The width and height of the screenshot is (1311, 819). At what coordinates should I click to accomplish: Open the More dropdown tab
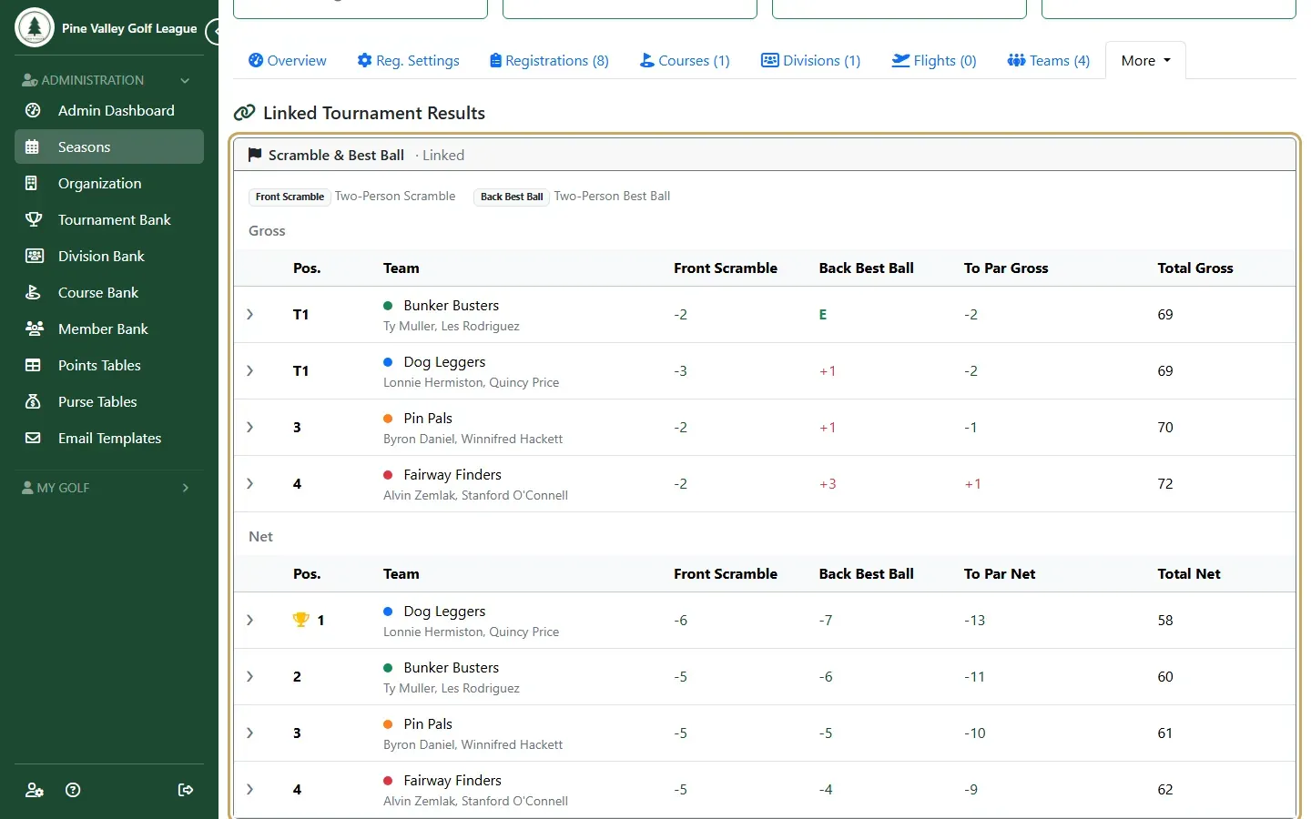[x=1145, y=60]
